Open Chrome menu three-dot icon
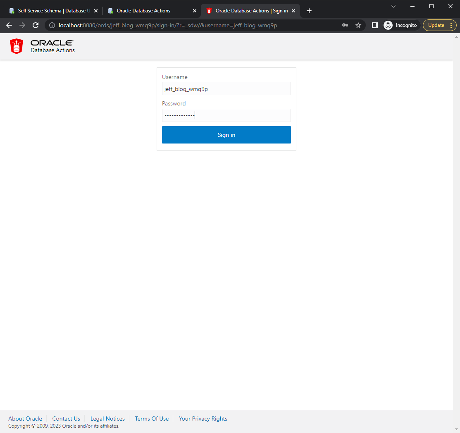 pyautogui.click(x=451, y=25)
